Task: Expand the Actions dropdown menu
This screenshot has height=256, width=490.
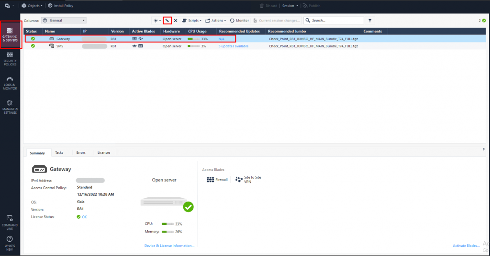Action: click(x=216, y=21)
